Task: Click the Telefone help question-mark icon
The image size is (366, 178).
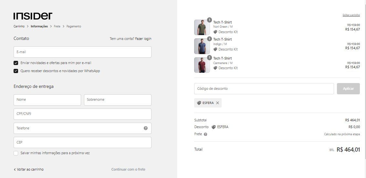Action: [146, 128]
